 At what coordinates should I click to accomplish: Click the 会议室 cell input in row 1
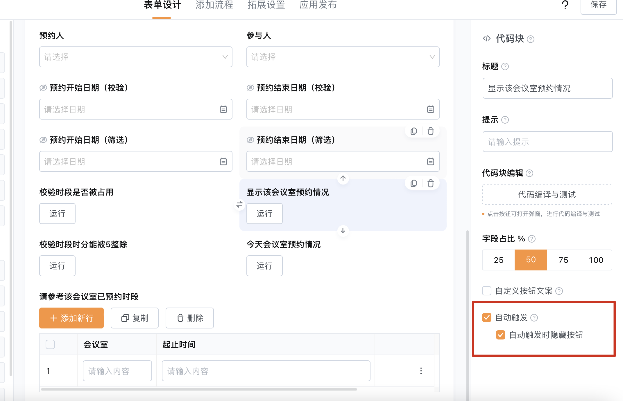tap(117, 371)
